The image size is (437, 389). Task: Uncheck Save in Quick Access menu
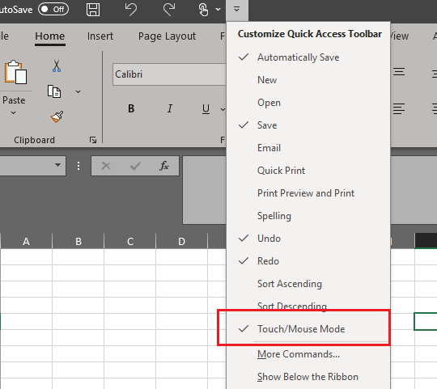[x=308, y=125]
